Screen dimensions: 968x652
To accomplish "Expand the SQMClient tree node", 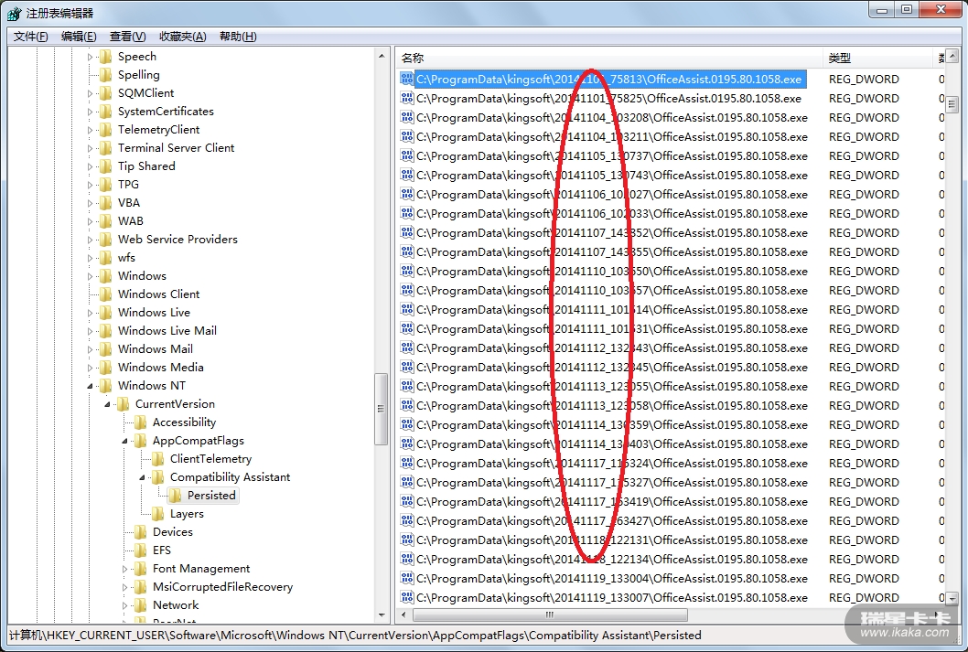I will click(91, 93).
